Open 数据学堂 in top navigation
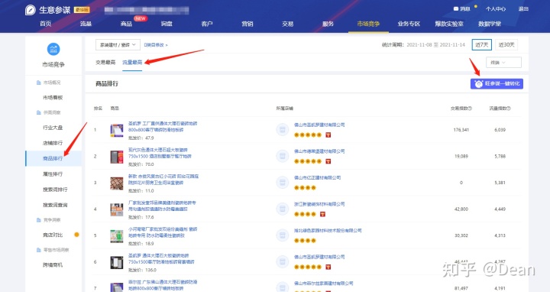The height and width of the screenshot is (292, 550). [x=490, y=24]
